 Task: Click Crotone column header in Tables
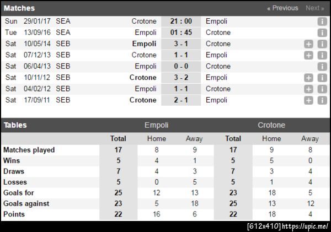click(x=271, y=125)
